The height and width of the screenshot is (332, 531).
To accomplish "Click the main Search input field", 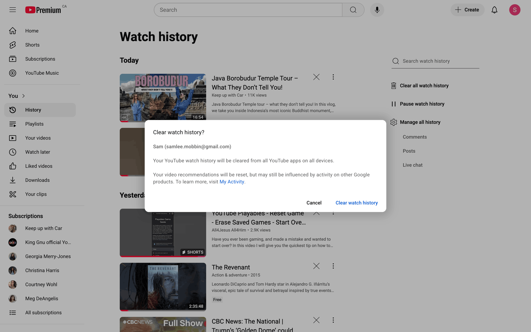I will [248, 10].
